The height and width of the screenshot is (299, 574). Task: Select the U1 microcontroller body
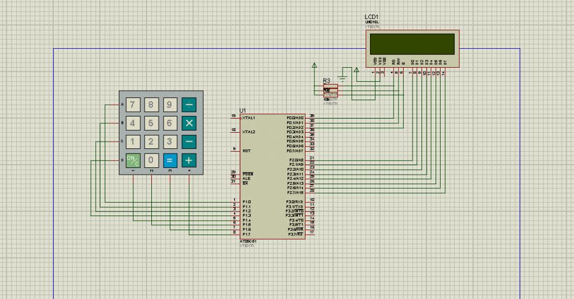[272, 176]
